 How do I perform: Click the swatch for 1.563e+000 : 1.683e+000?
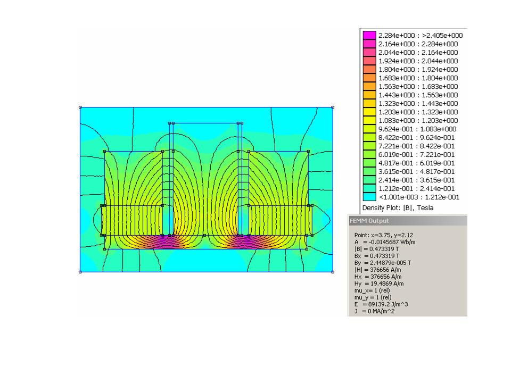[x=369, y=86]
